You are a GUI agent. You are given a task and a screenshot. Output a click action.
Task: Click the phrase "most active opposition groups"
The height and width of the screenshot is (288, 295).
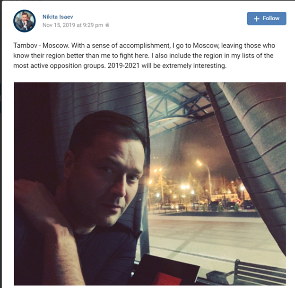[60, 66]
